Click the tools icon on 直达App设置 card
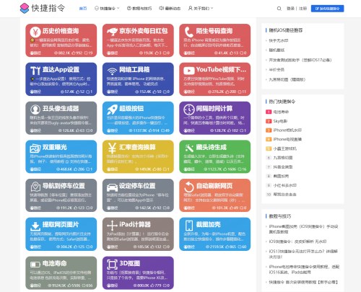 (x=35, y=71)
